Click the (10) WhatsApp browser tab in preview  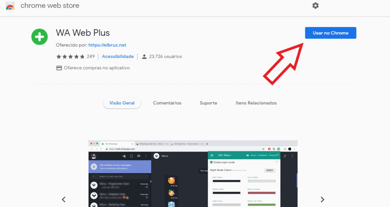[x=117, y=144]
